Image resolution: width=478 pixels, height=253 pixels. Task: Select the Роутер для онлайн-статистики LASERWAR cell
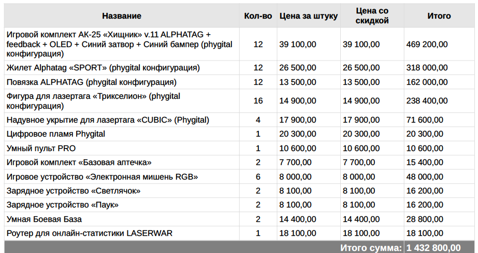point(90,233)
